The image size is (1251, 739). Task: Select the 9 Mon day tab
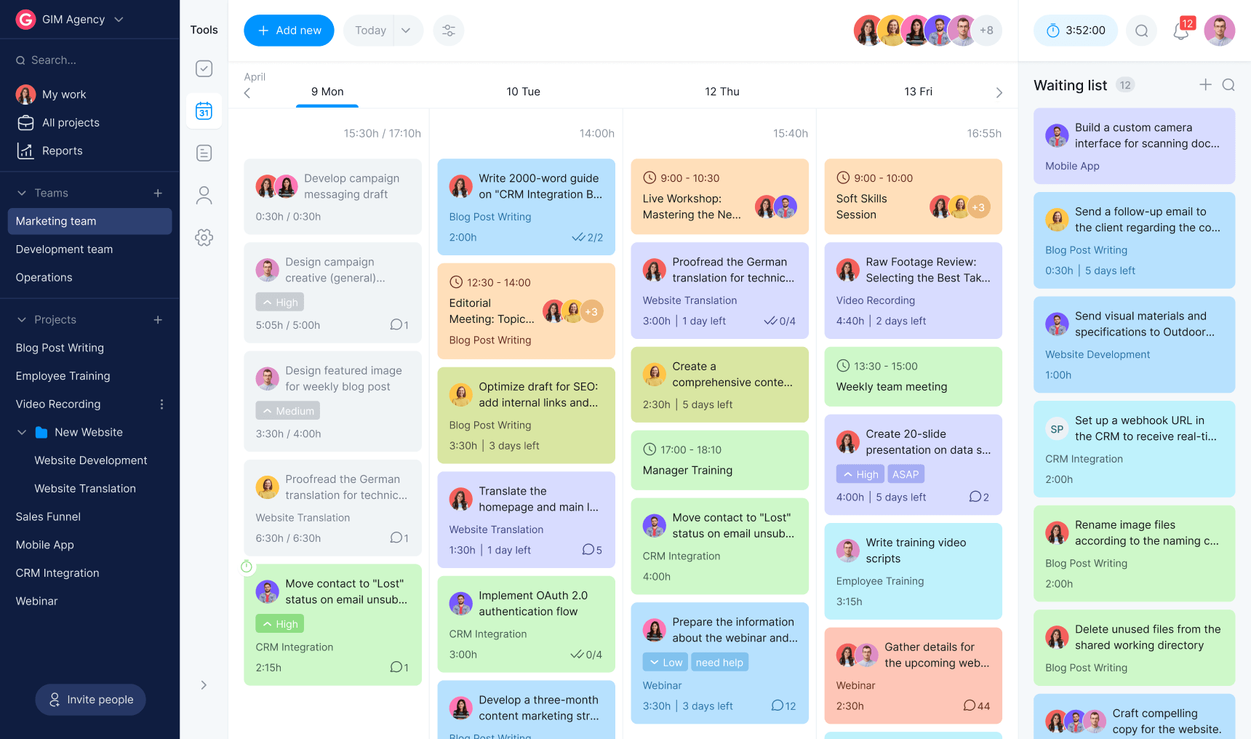pyautogui.click(x=327, y=92)
